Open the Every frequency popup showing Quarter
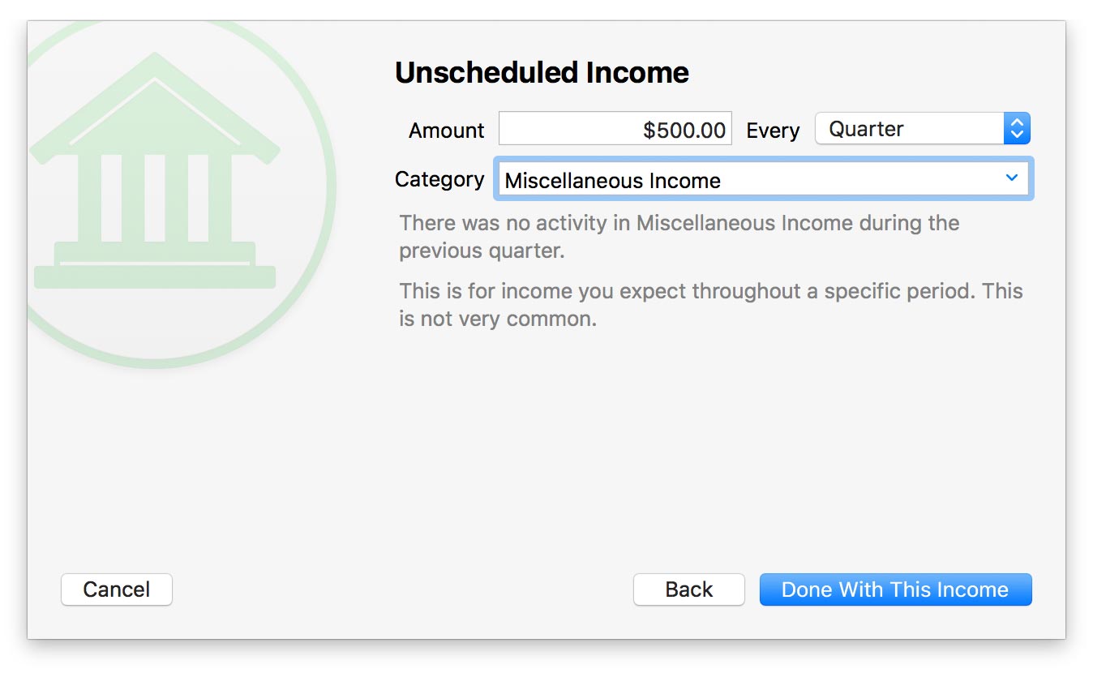1093x673 pixels. (908, 129)
